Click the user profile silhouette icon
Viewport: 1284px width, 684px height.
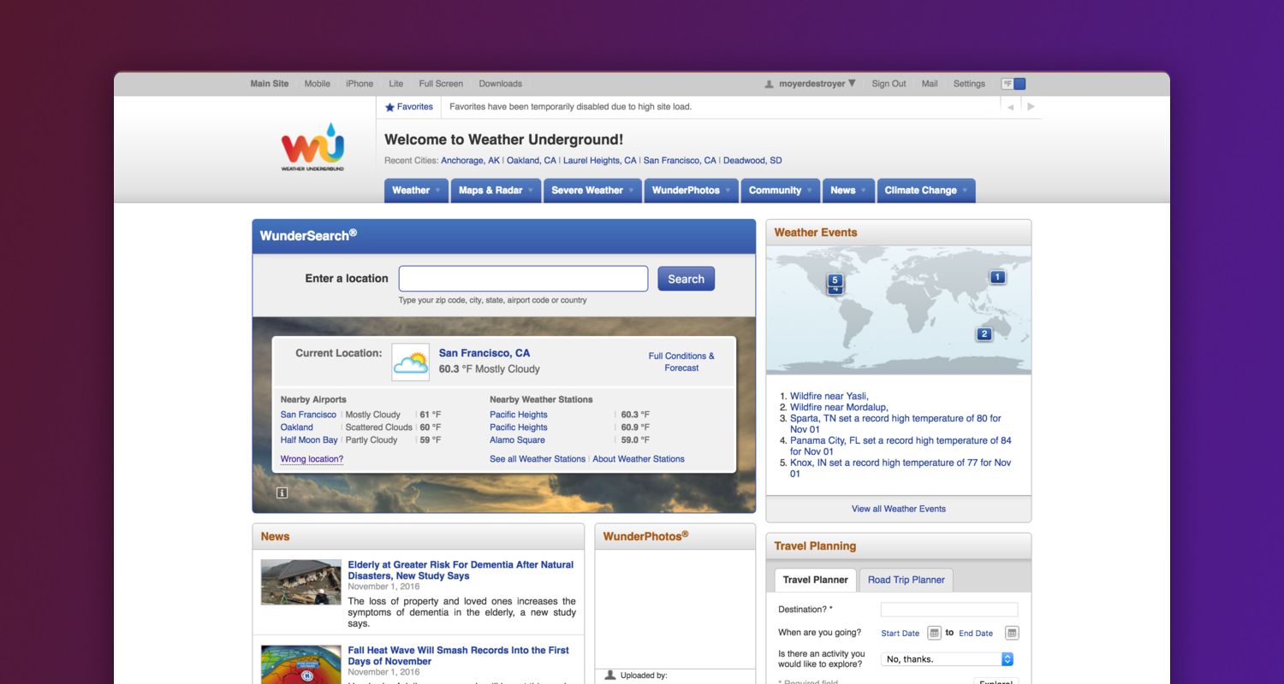click(770, 84)
